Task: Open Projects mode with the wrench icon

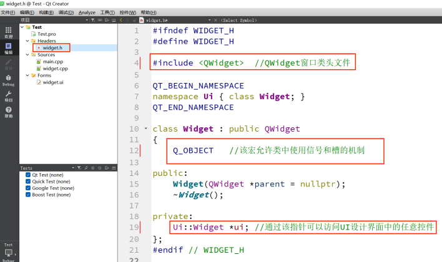Action: [x=9, y=96]
